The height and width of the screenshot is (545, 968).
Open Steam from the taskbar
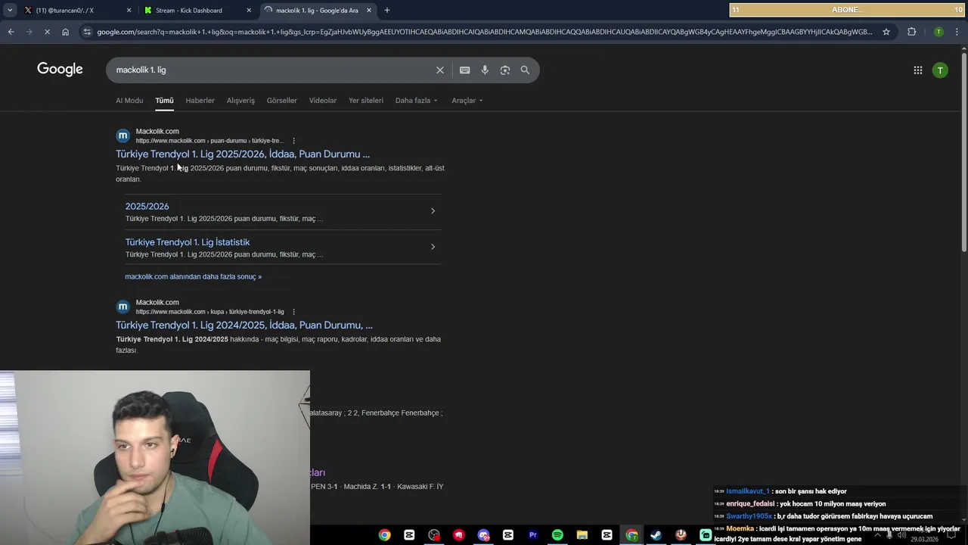click(656, 535)
